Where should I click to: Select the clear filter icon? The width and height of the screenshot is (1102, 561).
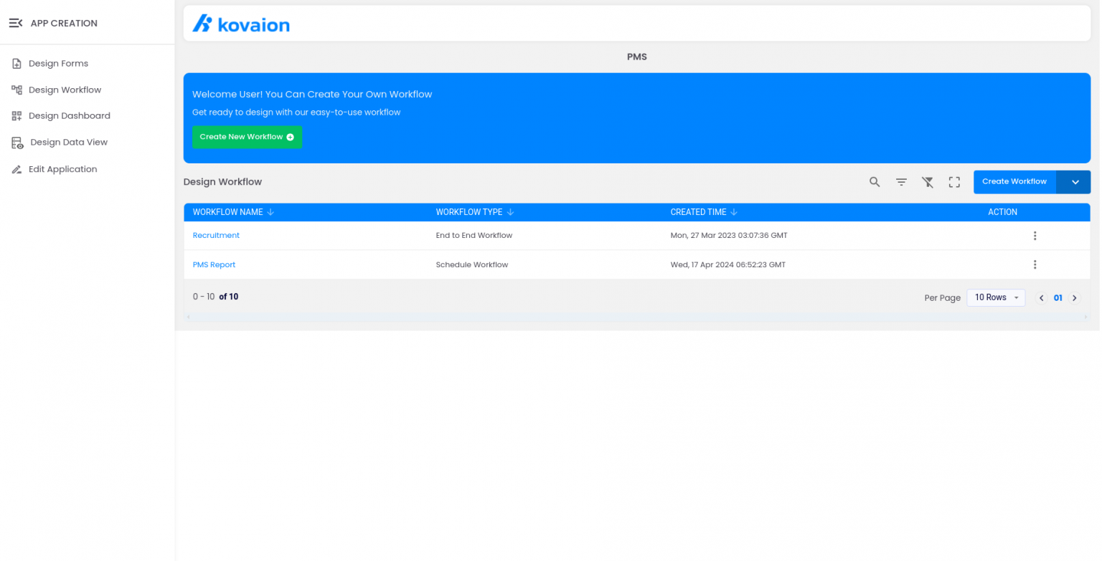click(928, 182)
